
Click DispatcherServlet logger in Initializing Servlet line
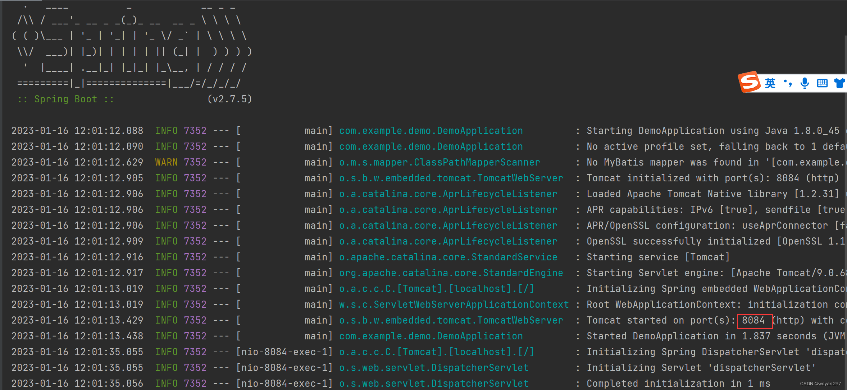(434, 368)
